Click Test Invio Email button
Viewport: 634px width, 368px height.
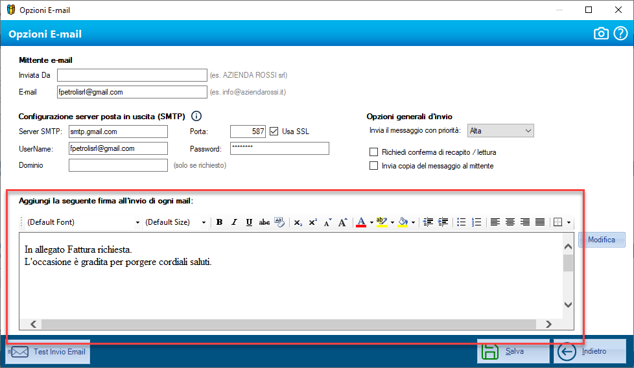tap(48, 352)
